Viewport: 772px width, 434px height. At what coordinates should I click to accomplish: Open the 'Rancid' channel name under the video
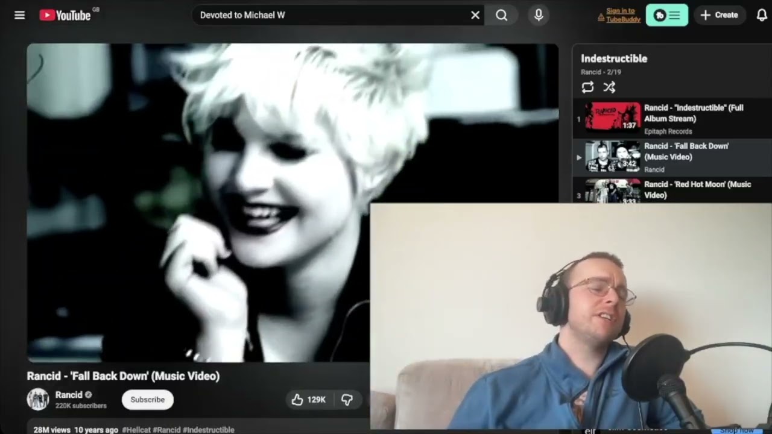pos(69,395)
